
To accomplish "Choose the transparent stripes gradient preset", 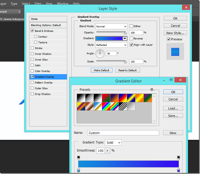I will coord(123,106).
